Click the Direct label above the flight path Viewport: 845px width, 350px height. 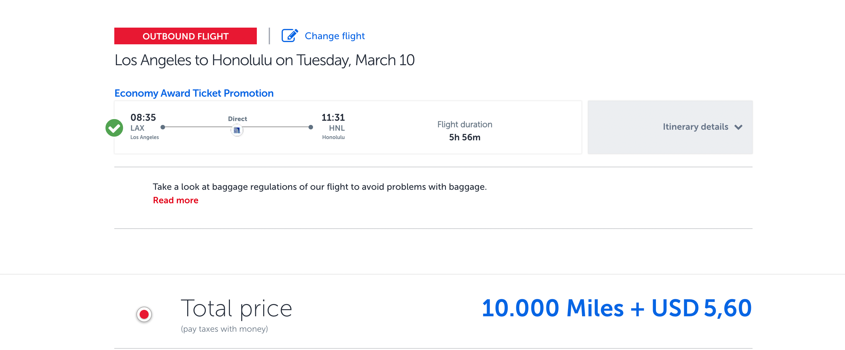tap(237, 118)
